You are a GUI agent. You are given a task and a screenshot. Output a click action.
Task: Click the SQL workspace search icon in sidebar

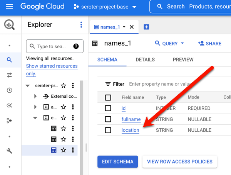(10, 60)
